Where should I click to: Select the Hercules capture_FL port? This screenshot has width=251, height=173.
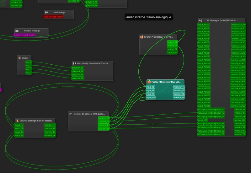point(104,118)
